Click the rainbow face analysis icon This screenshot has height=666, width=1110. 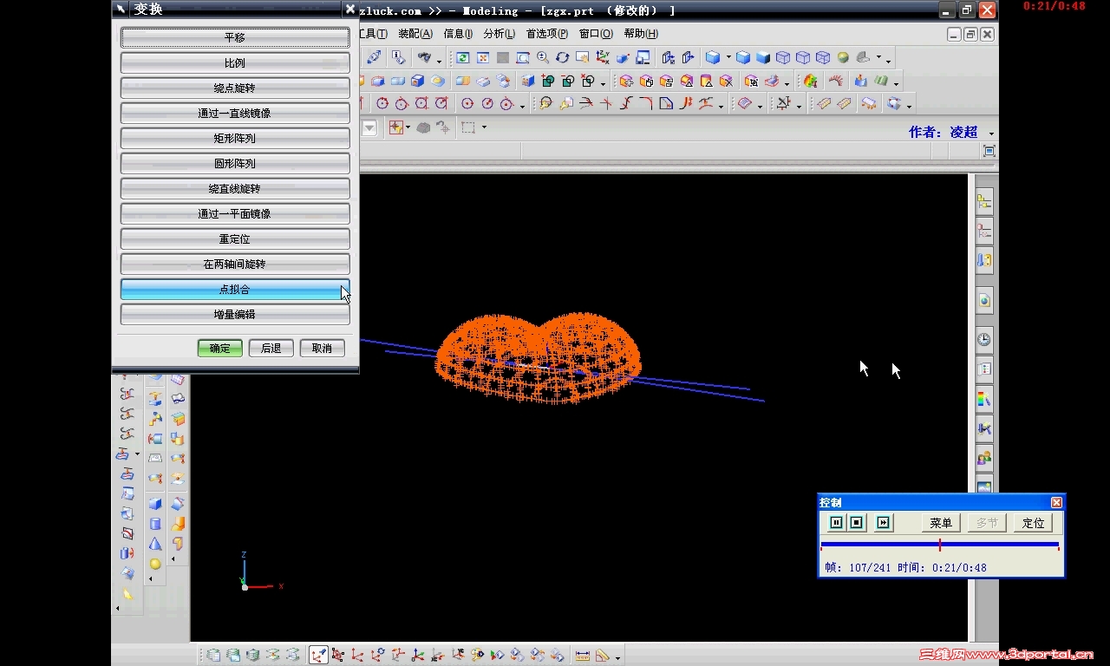[x=811, y=81]
